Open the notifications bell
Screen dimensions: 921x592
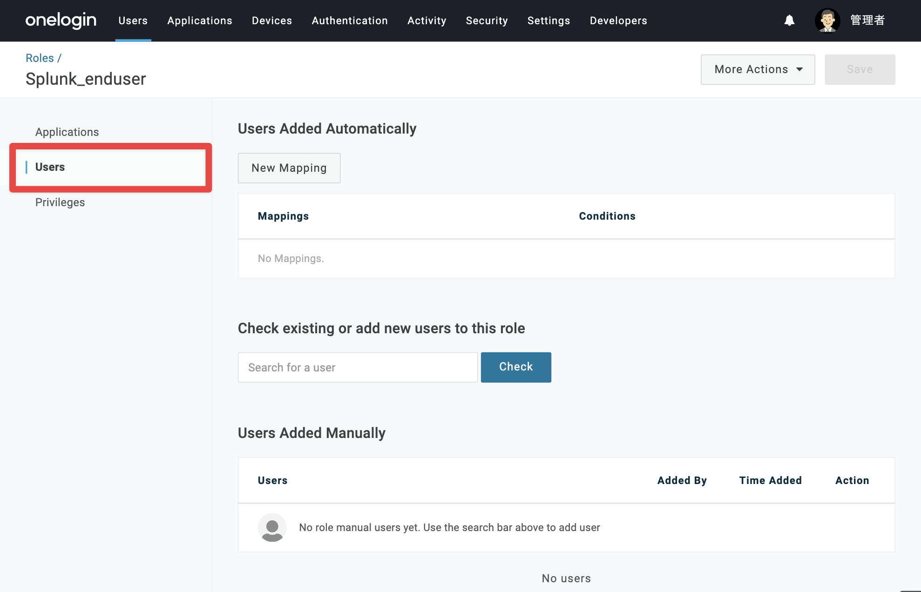click(x=789, y=20)
